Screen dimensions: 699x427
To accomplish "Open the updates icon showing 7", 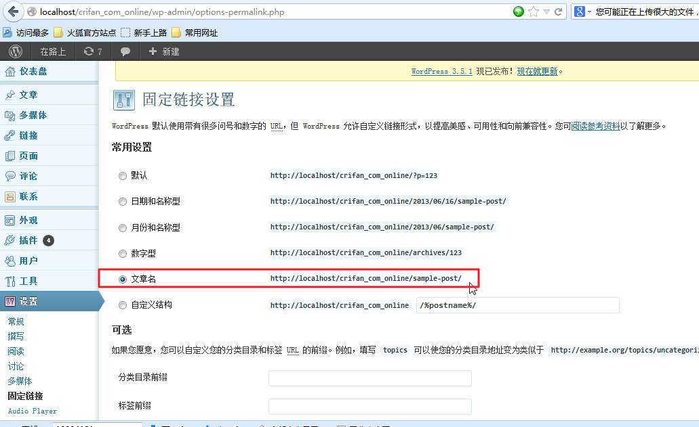I will [x=93, y=51].
